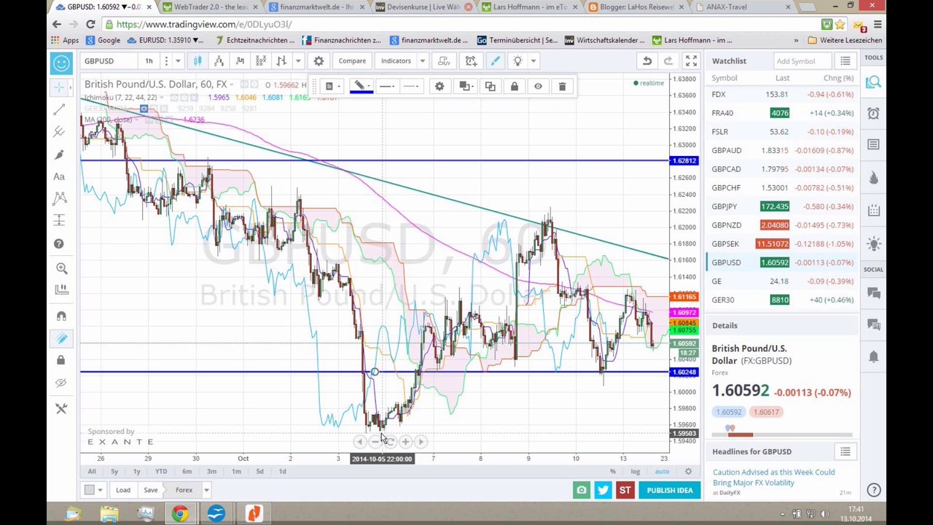
Task: Take a chart snapshot with camera icon
Action: 581,490
